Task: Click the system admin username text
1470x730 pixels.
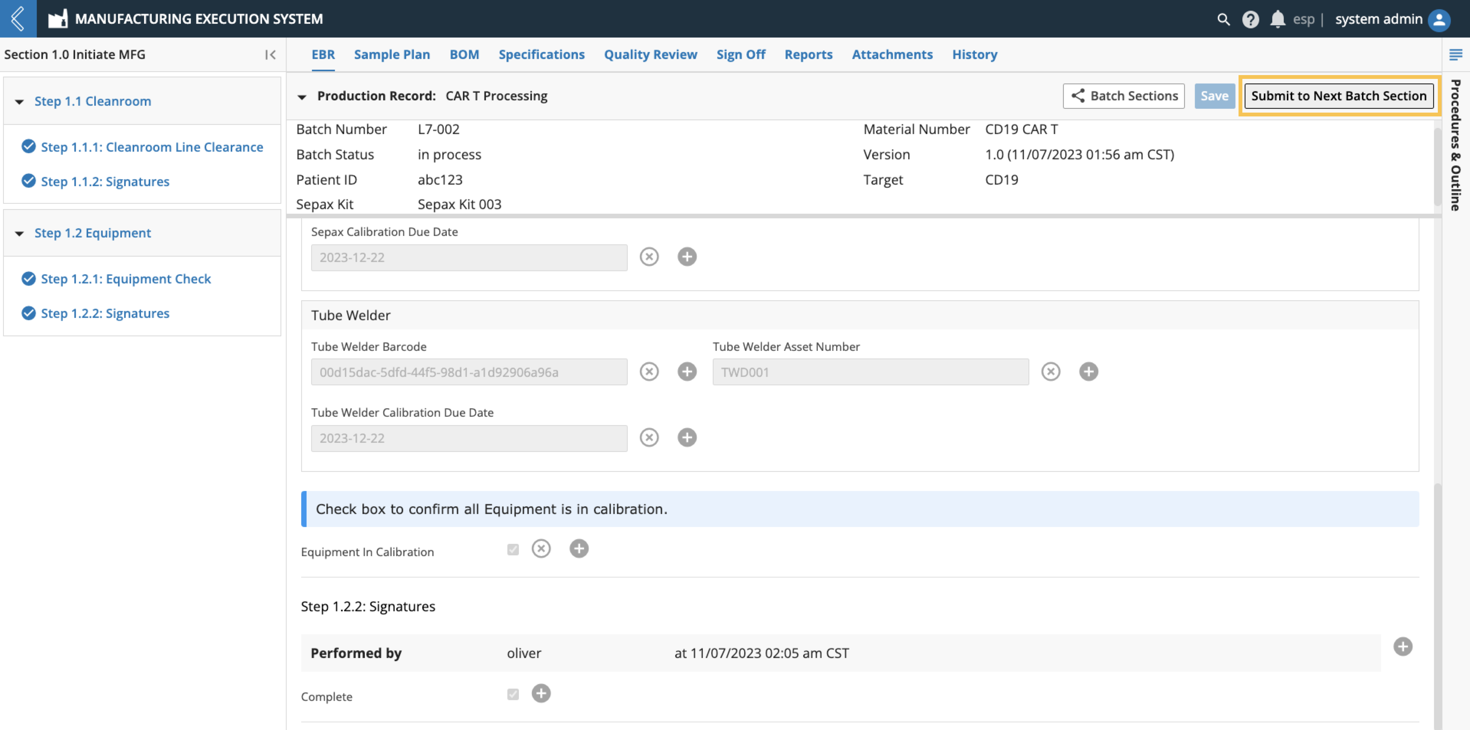Action: point(1378,20)
